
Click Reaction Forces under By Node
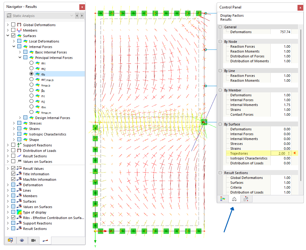tap(242, 46)
